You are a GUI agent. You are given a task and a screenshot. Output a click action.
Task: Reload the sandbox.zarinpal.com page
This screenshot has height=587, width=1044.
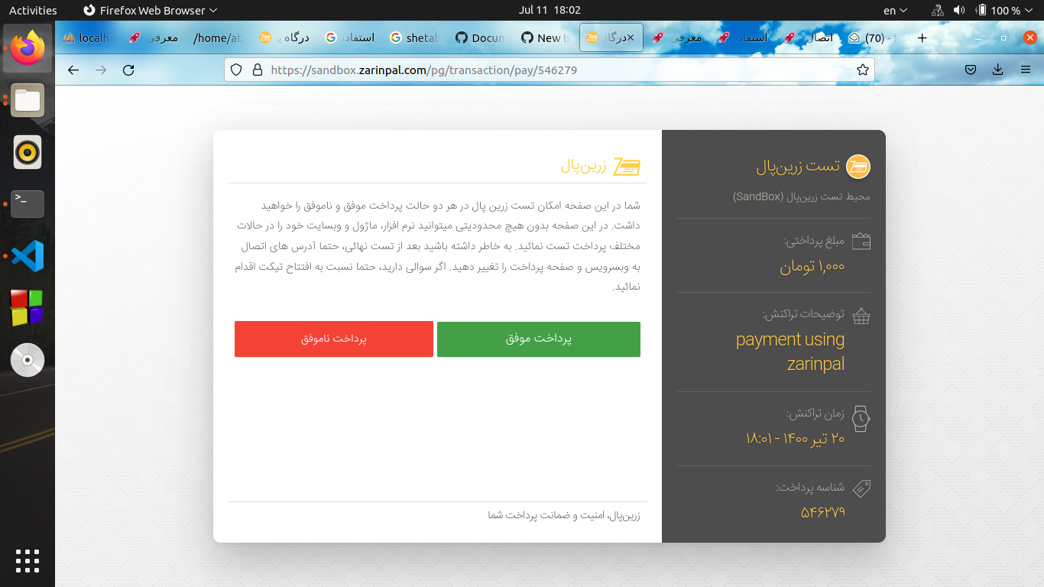[x=128, y=69]
